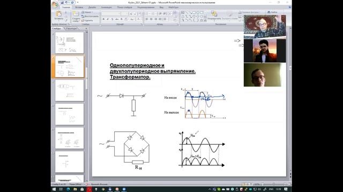Open the font name combo box
This screenshot has height=192, width=343.
pyautogui.click(x=111, y=14)
